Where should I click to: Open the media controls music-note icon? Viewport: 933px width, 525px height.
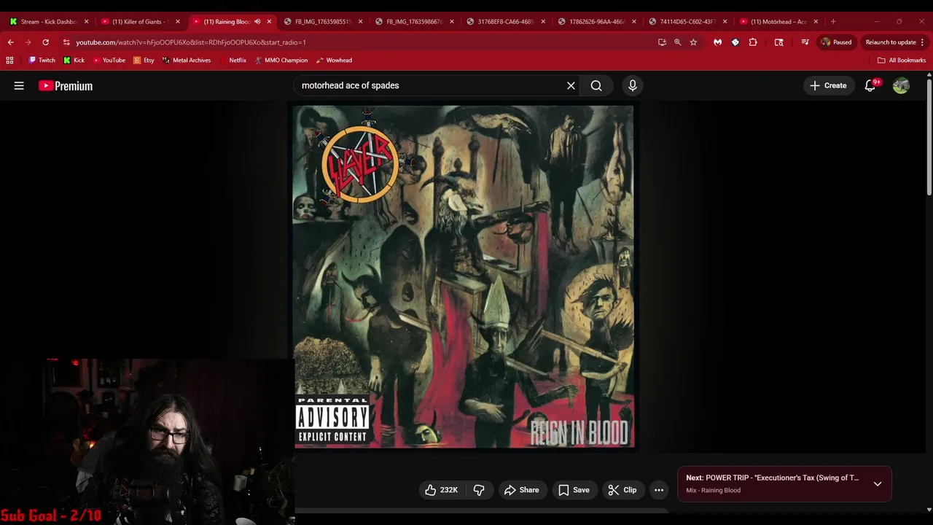[805, 42]
